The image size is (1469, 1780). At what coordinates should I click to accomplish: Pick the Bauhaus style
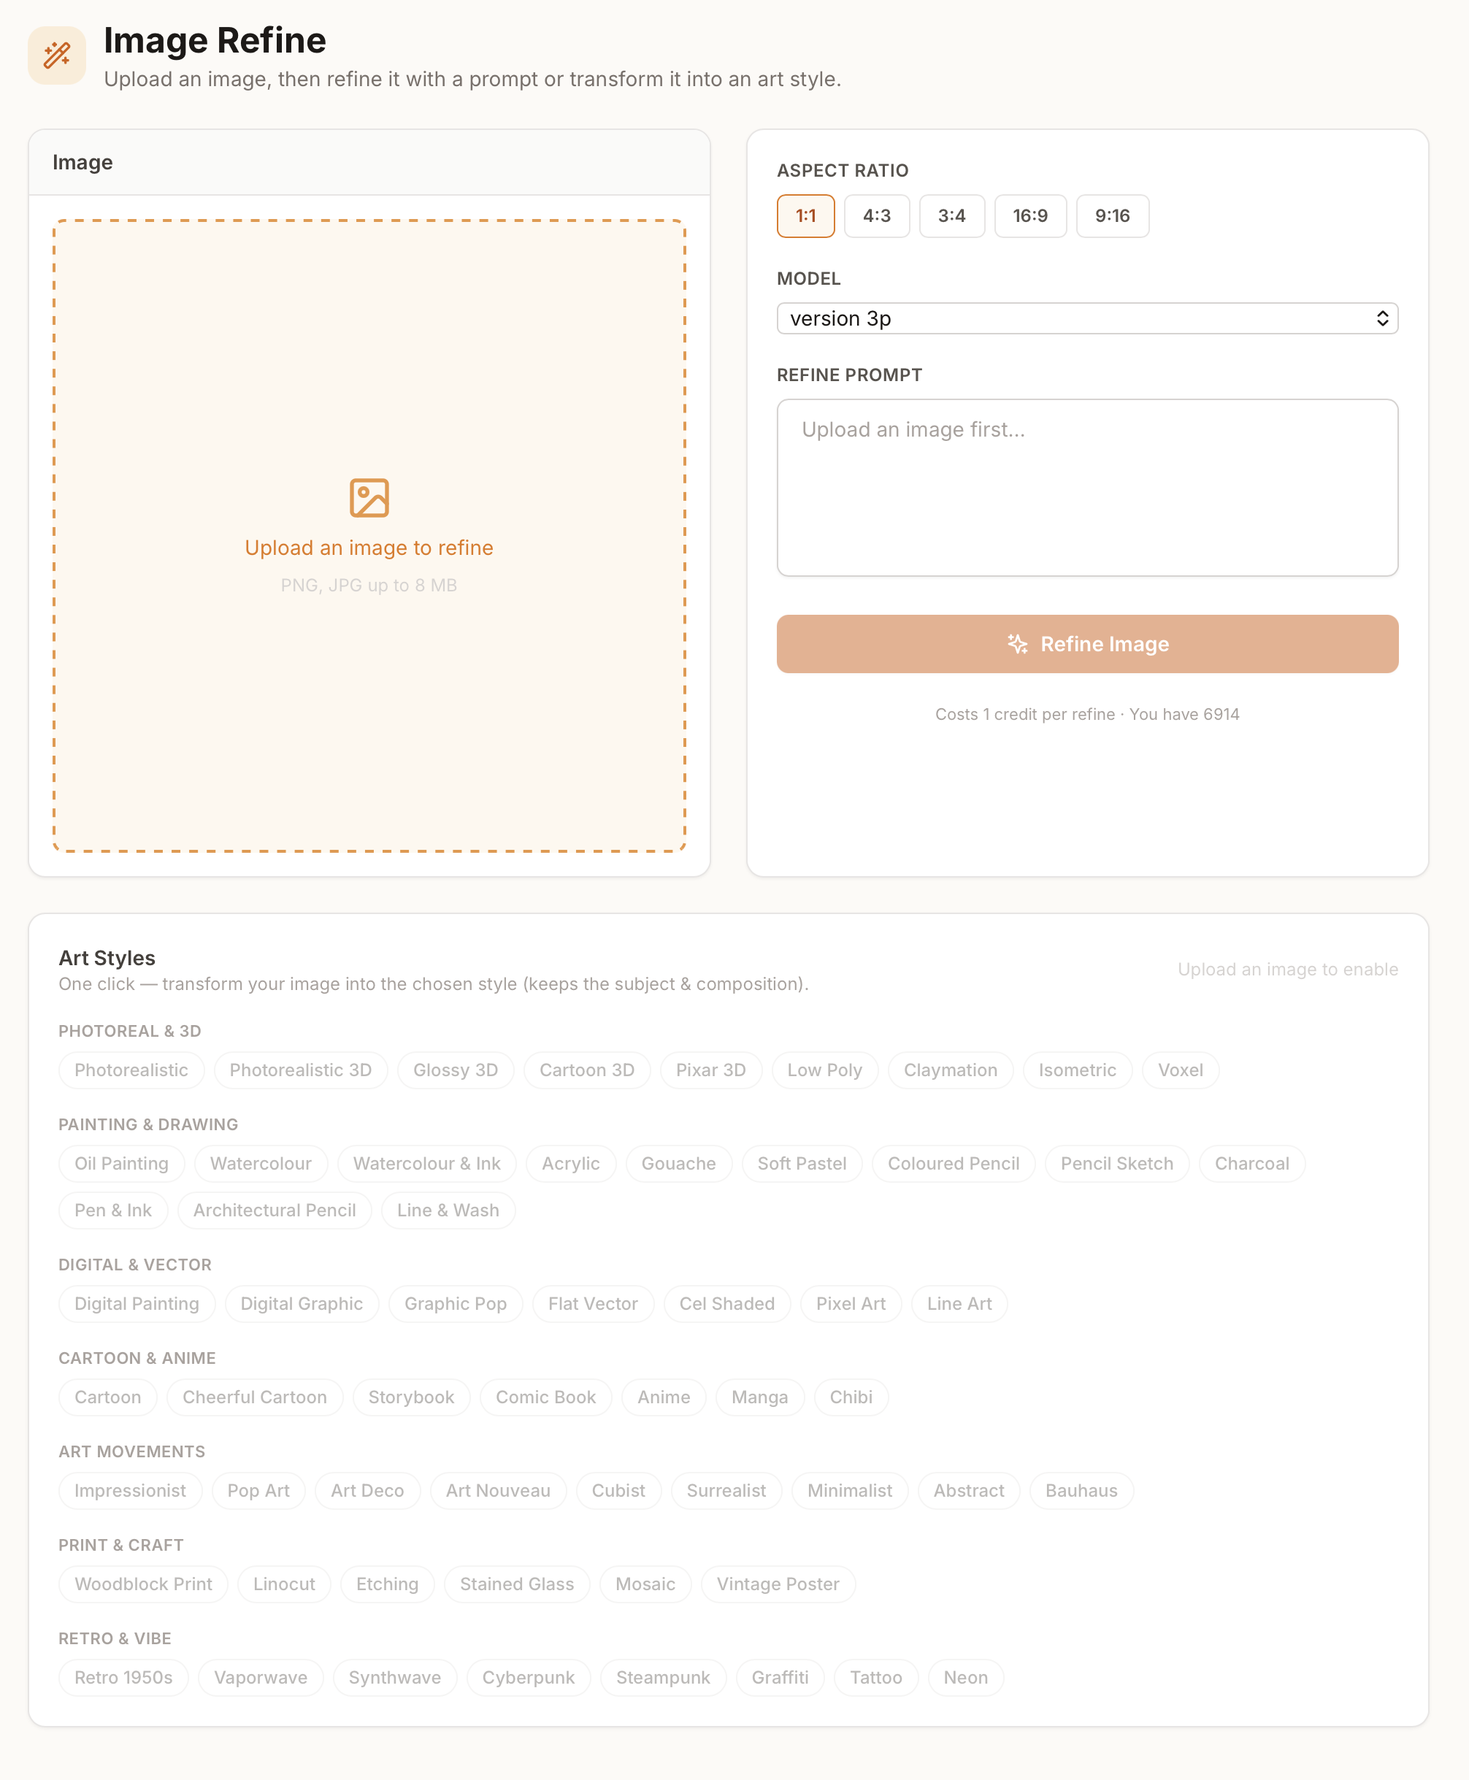pyautogui.click(x=1081, y=1491)
